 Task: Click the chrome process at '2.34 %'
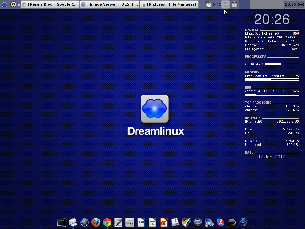pyautogui.click(x=272, y=110)
